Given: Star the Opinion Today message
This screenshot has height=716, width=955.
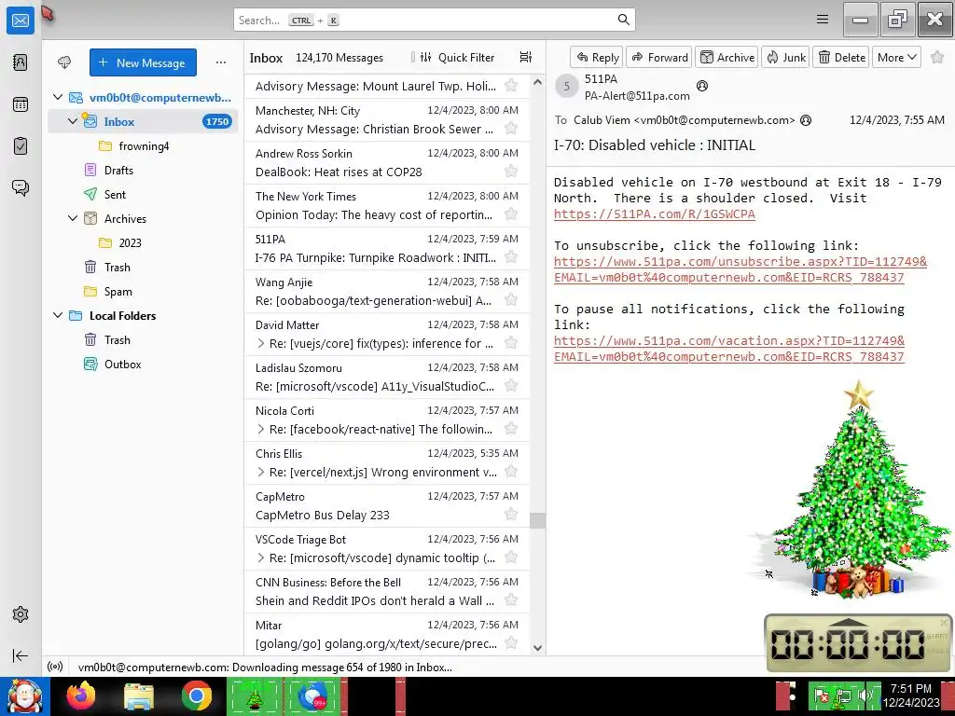Looking at the screenshot, I should coord(511,214).
